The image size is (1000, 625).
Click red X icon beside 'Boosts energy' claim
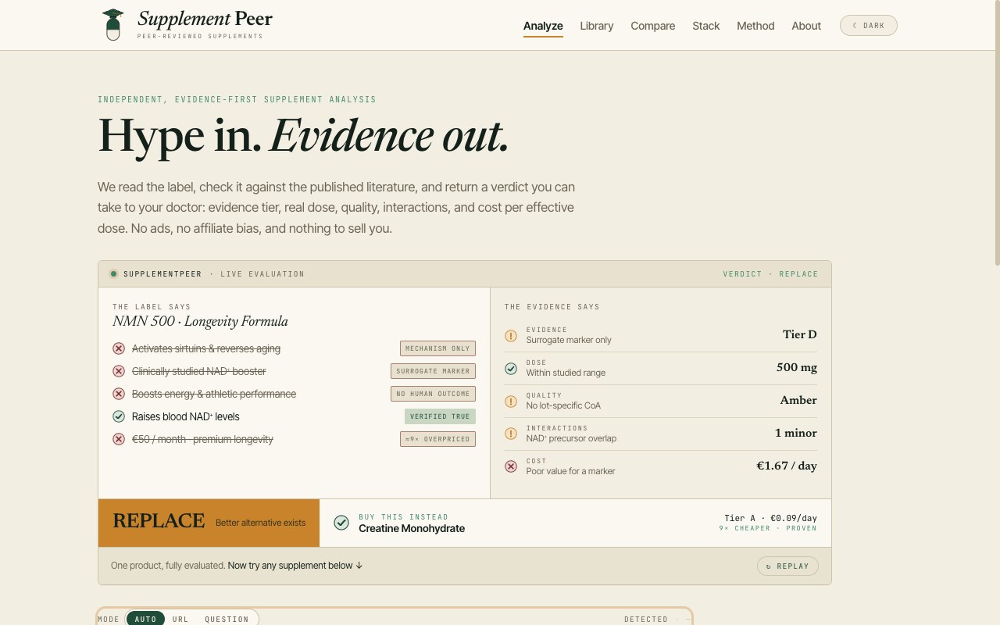(119, 394)
